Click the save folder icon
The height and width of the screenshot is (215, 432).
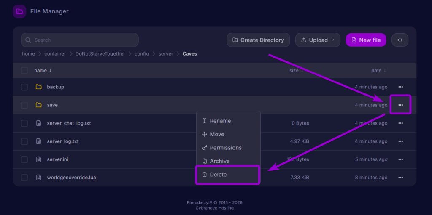pyautogui.click(x=38, y=105)
